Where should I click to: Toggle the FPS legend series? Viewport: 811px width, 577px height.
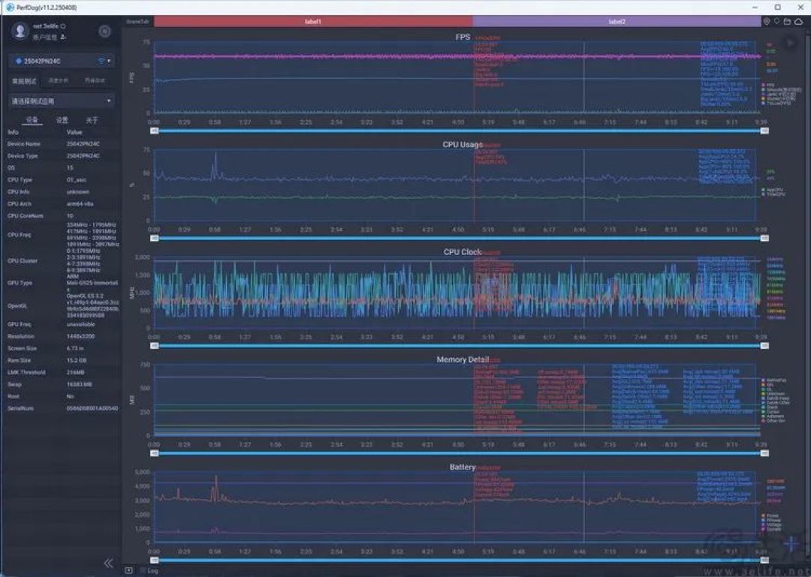coord(768,85)
